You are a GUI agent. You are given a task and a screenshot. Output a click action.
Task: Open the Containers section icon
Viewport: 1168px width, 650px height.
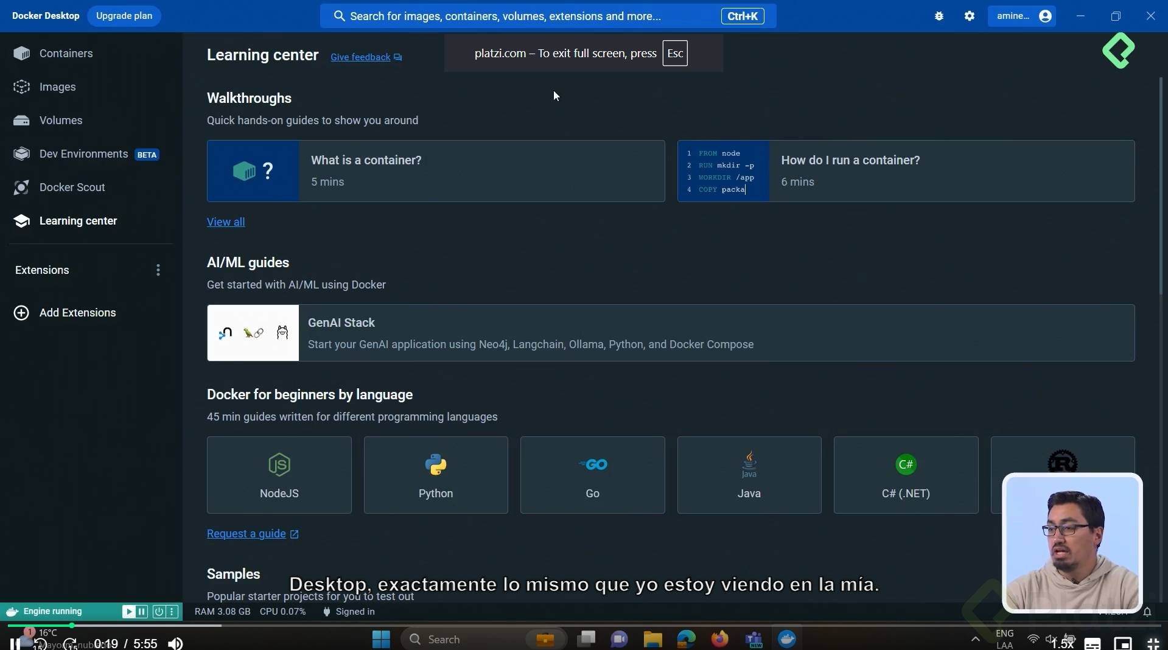click(21, 54)
